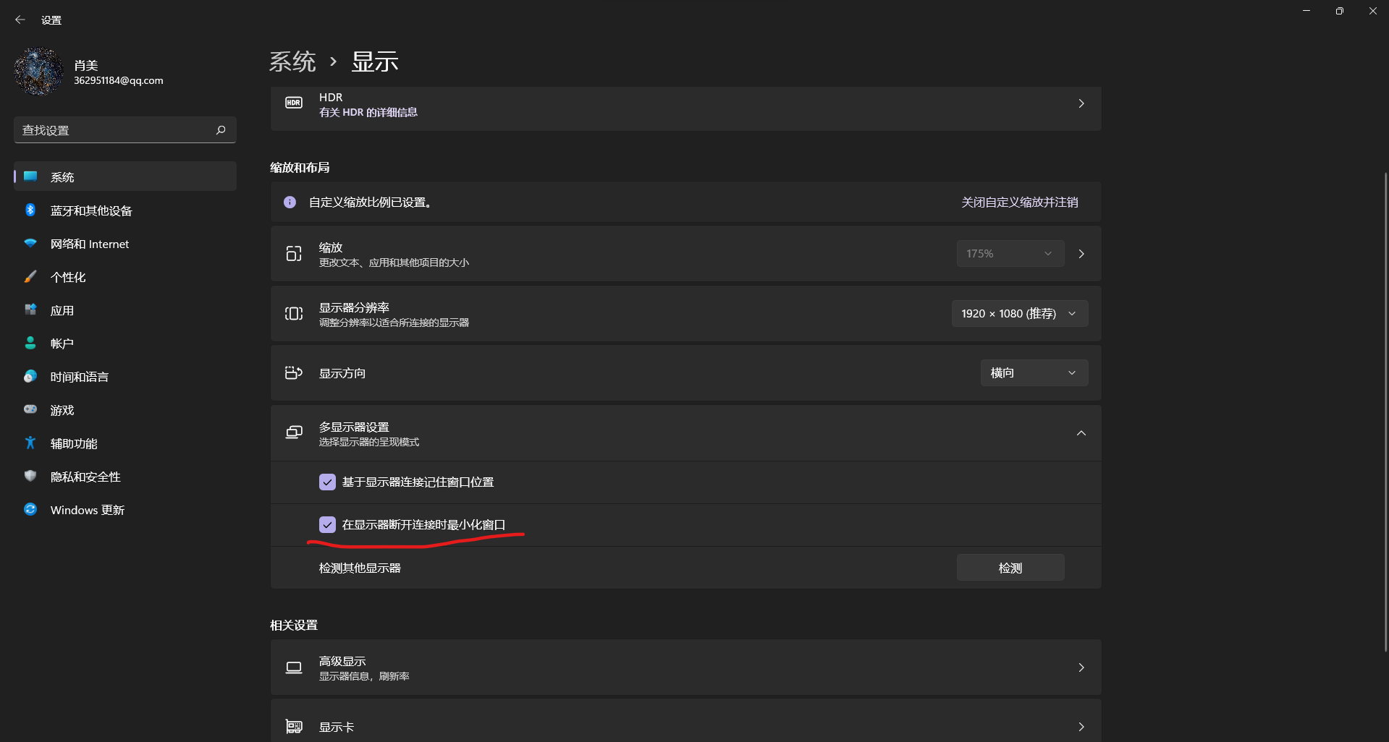Click the shield icon for 隐私和安全性
The image size is (1389, 742).
30,476
